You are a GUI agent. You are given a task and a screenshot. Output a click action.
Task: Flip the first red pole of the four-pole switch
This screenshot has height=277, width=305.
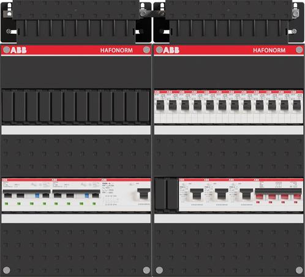click(x=260, y=196)
